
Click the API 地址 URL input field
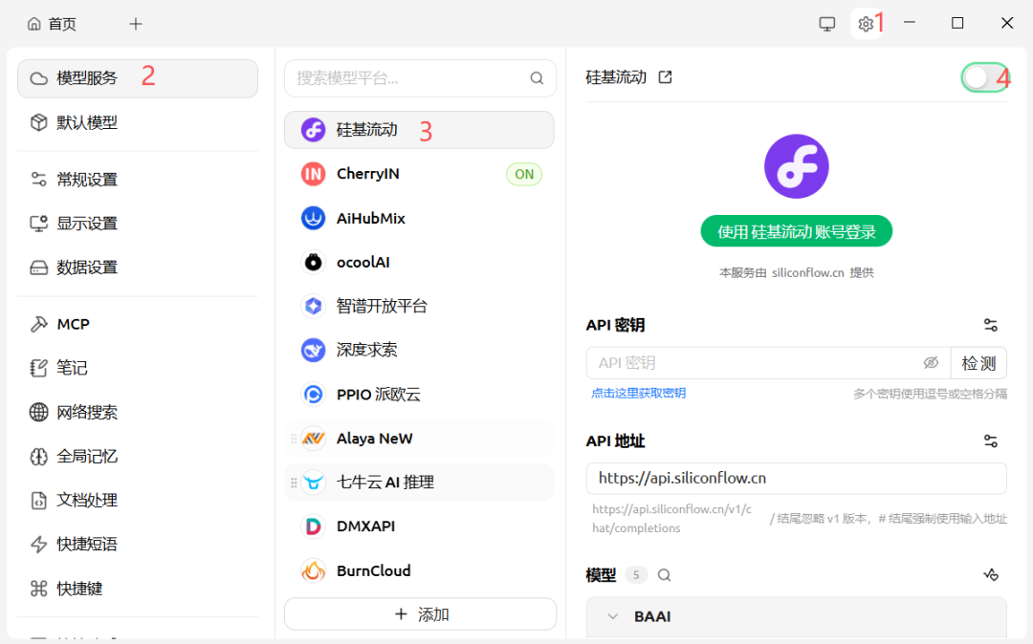pos(797,479)
